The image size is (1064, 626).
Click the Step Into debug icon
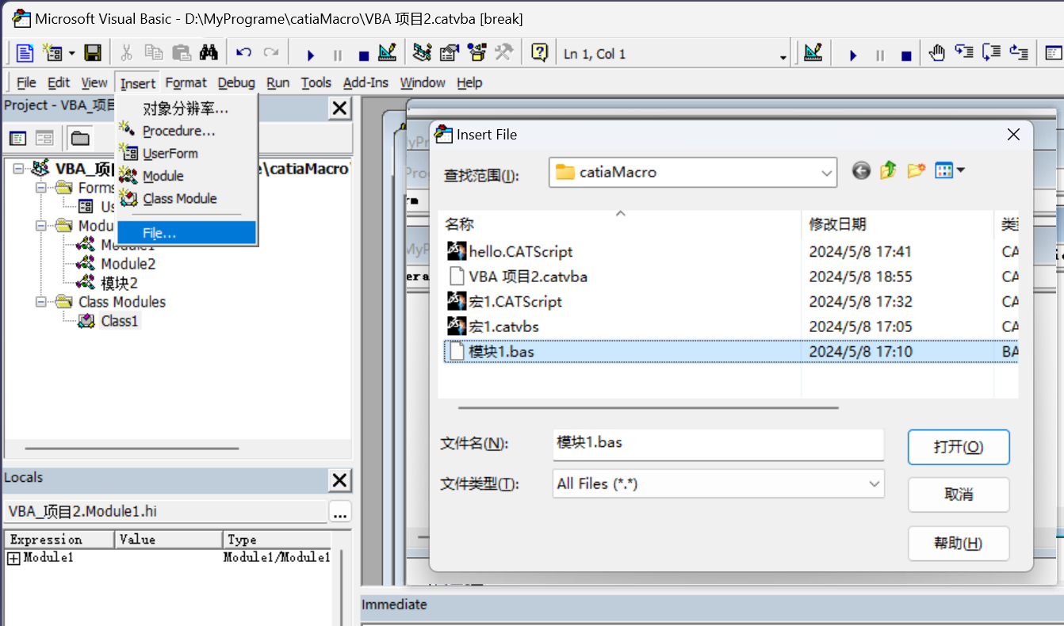point(964,53)
